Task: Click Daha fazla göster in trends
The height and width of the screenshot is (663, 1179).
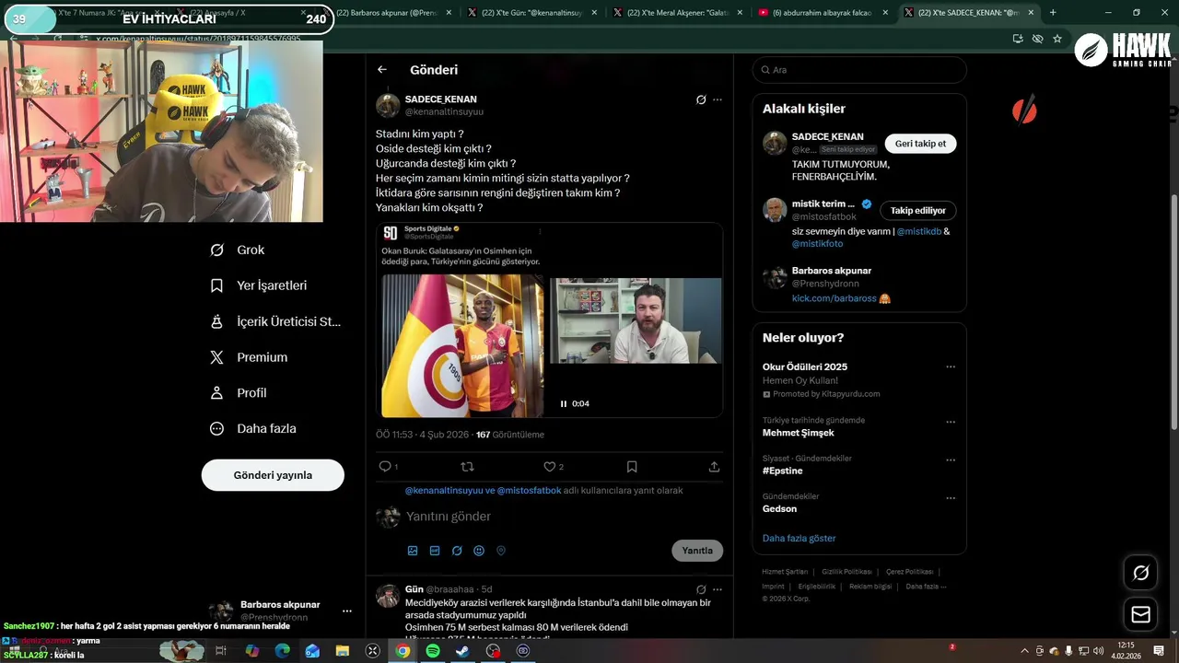Action: tap(800, 538)
